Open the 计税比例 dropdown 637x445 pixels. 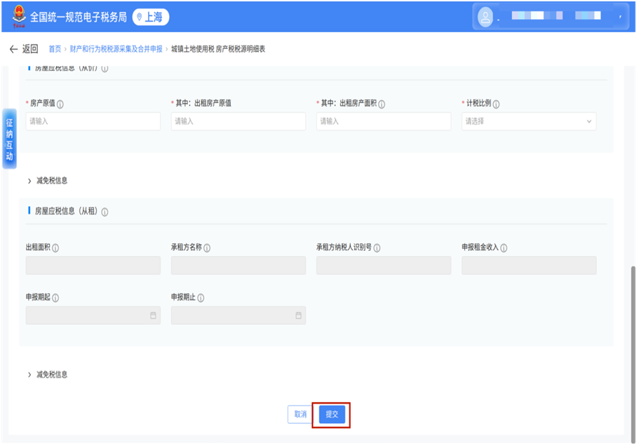528,121
